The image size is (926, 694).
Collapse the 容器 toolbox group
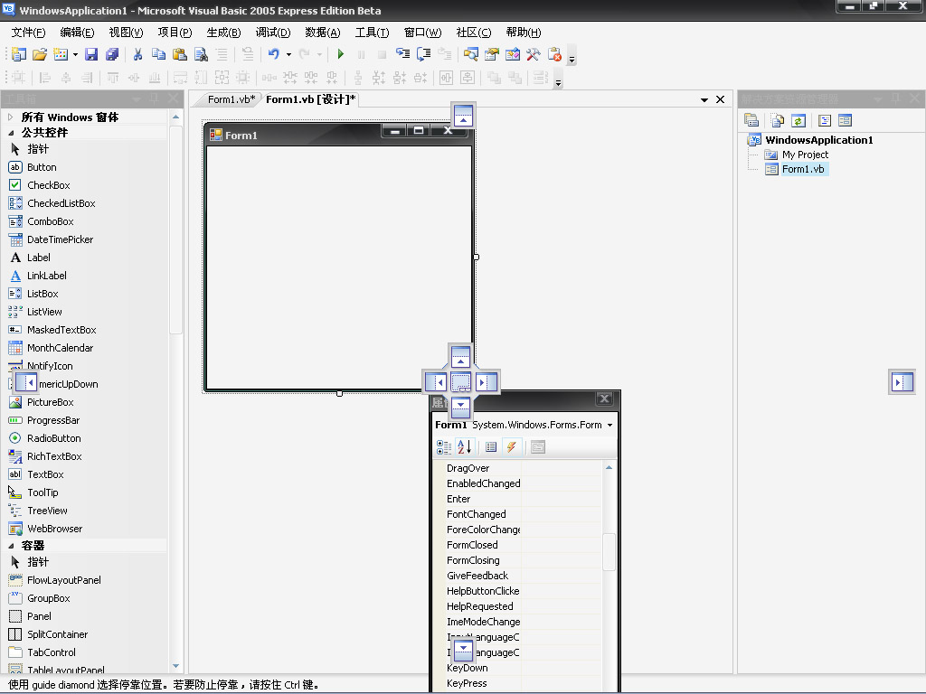point(11,546)
